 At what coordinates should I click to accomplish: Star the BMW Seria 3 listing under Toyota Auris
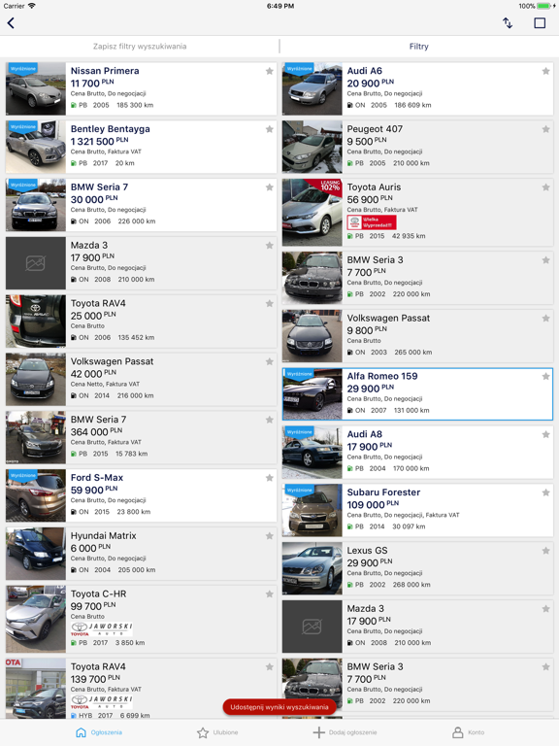tap(545, 260)
